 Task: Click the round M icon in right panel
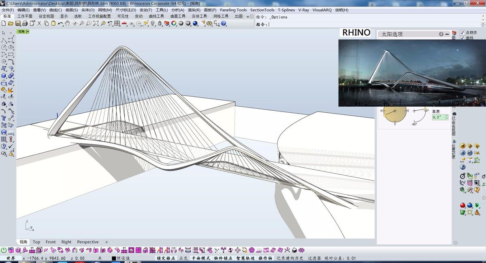tap(463, 146)
